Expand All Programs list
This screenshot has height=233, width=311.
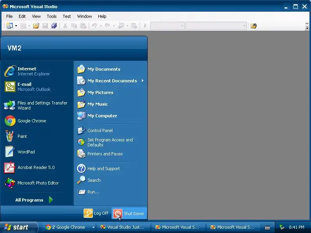(x=34, y=200)
